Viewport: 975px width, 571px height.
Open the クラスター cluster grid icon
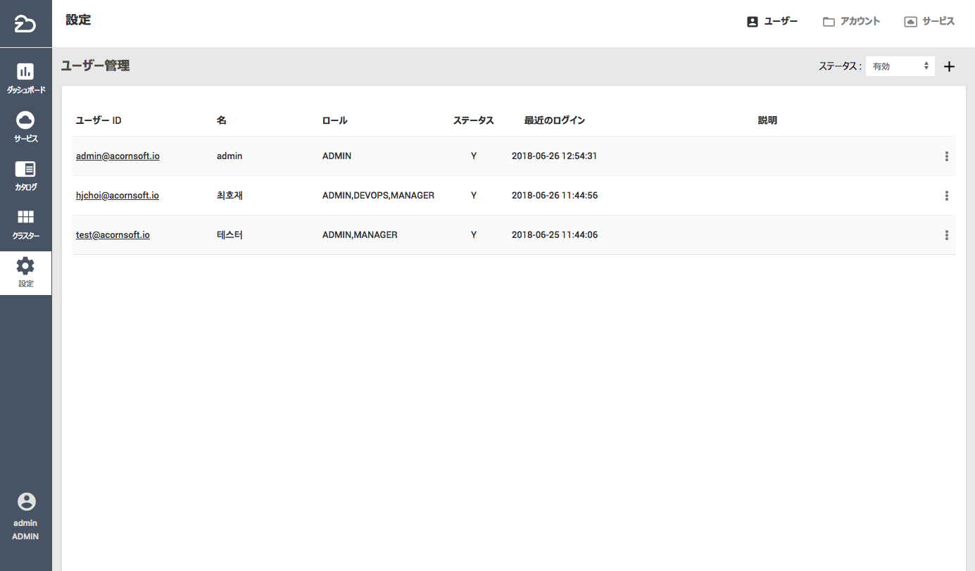click(x=25, y=217)
